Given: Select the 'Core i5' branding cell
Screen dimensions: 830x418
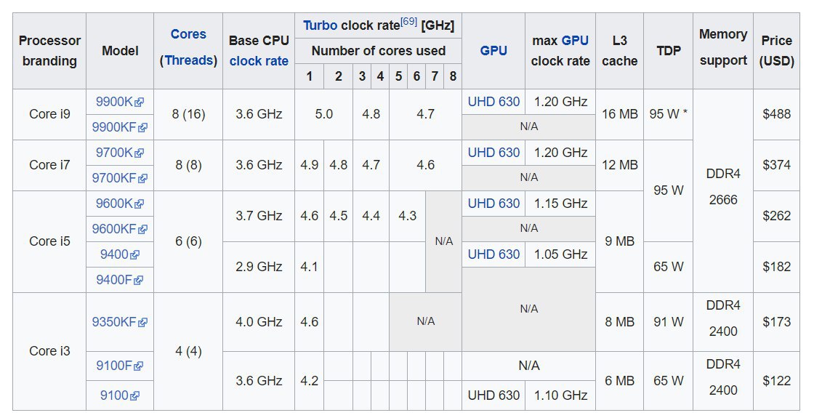Looking at the screenshot, I should coord(49,241).
